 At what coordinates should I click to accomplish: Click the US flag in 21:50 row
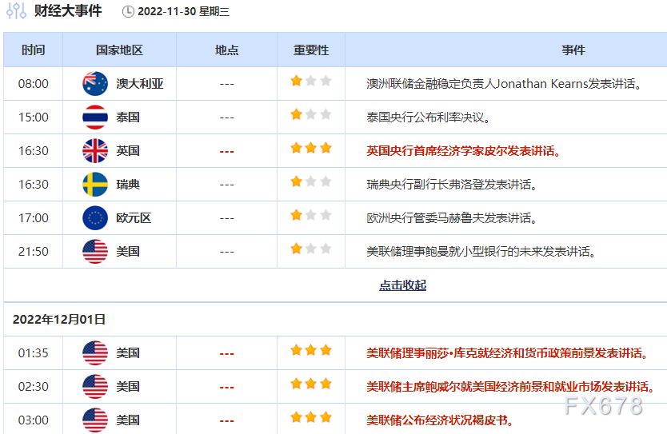95,252
